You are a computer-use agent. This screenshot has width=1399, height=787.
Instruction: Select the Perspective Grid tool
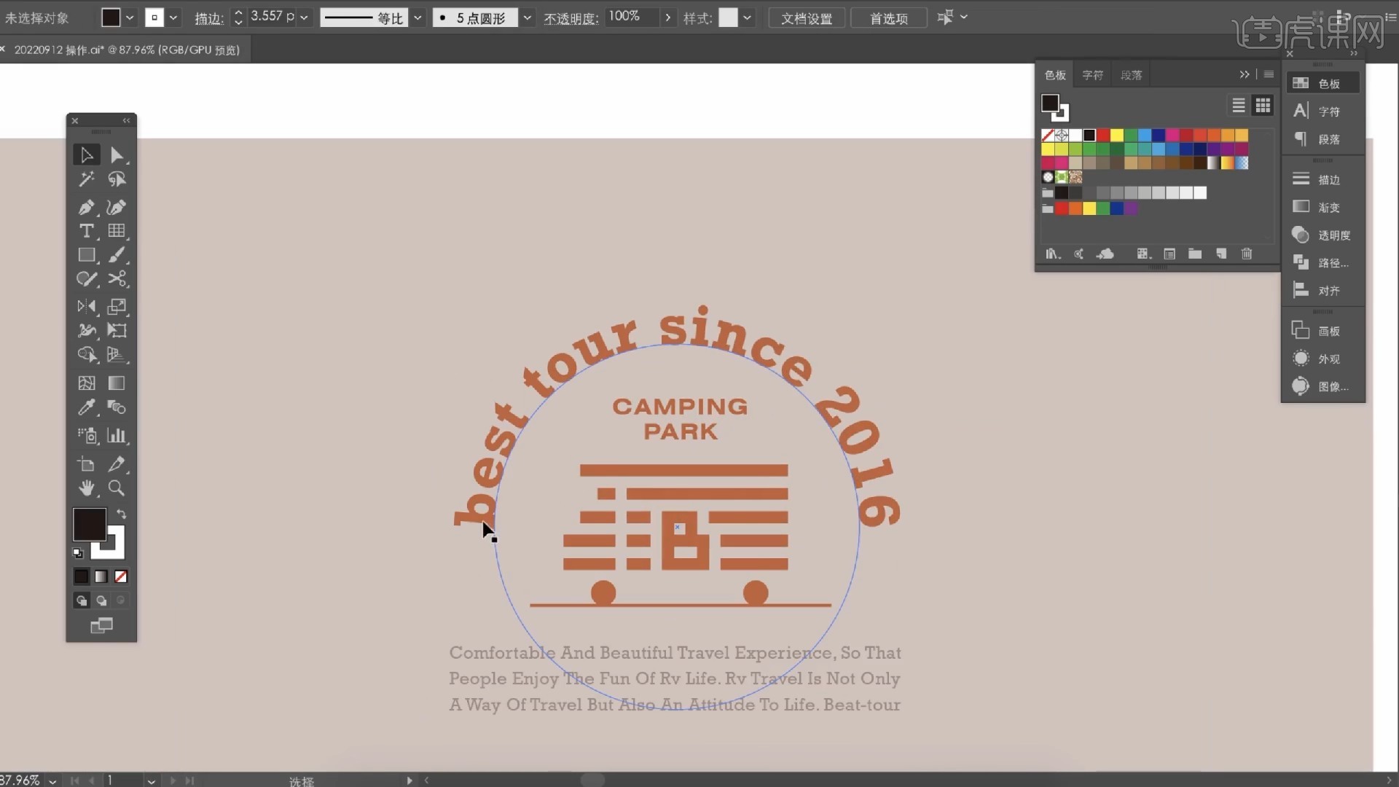click(x=117, y=354)
